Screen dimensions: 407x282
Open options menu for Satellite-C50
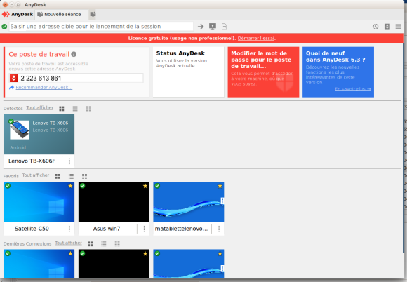click(x=69, y=229)
